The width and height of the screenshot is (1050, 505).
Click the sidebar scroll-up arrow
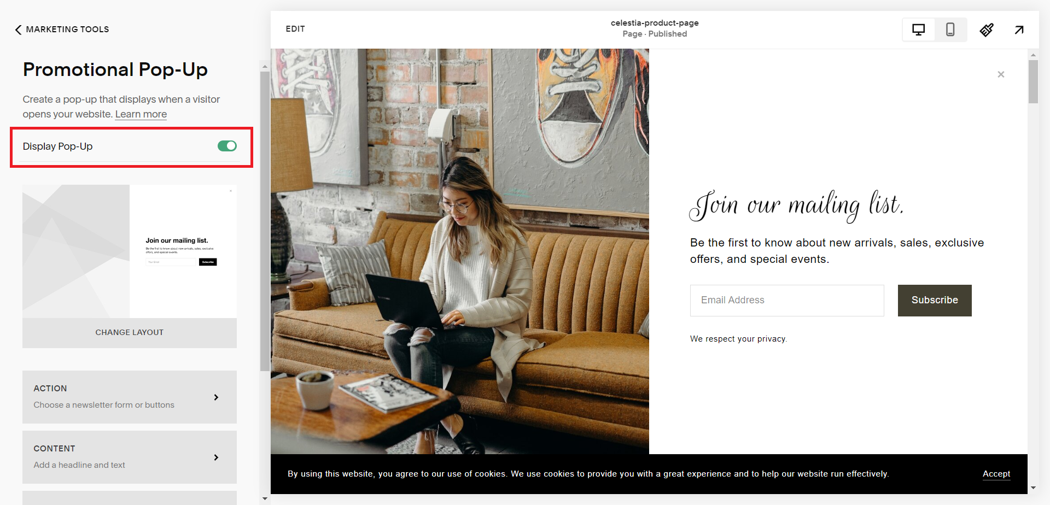coord(265,67)
